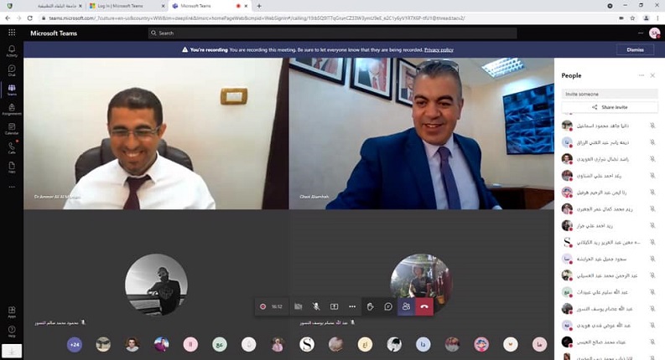The height and width of the screenshot is (360, 665).
Task: Dismiss the recording notification banner
Action: tap(635, 49)
